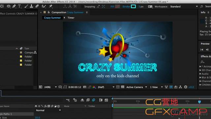This screenshot has height=119, width=211.
Task: Click the 0:00:03:12 current time display
Action: (75, 87)
